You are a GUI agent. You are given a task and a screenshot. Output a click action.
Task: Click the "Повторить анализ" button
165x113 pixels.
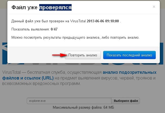(x=83, y=55)
